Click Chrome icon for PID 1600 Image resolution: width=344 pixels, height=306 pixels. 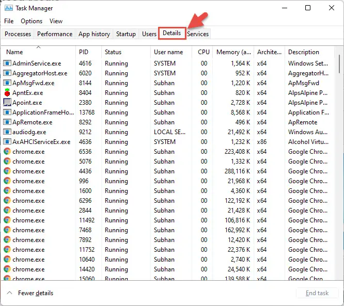(7, 190)
